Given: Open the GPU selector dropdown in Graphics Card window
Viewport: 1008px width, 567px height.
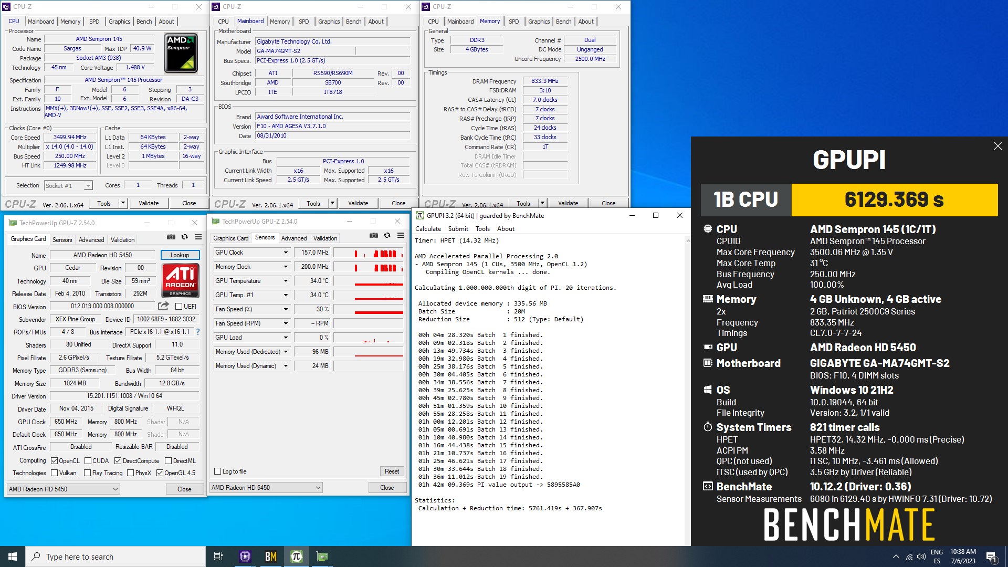Looking at the screenshot, I should point(64,489).
